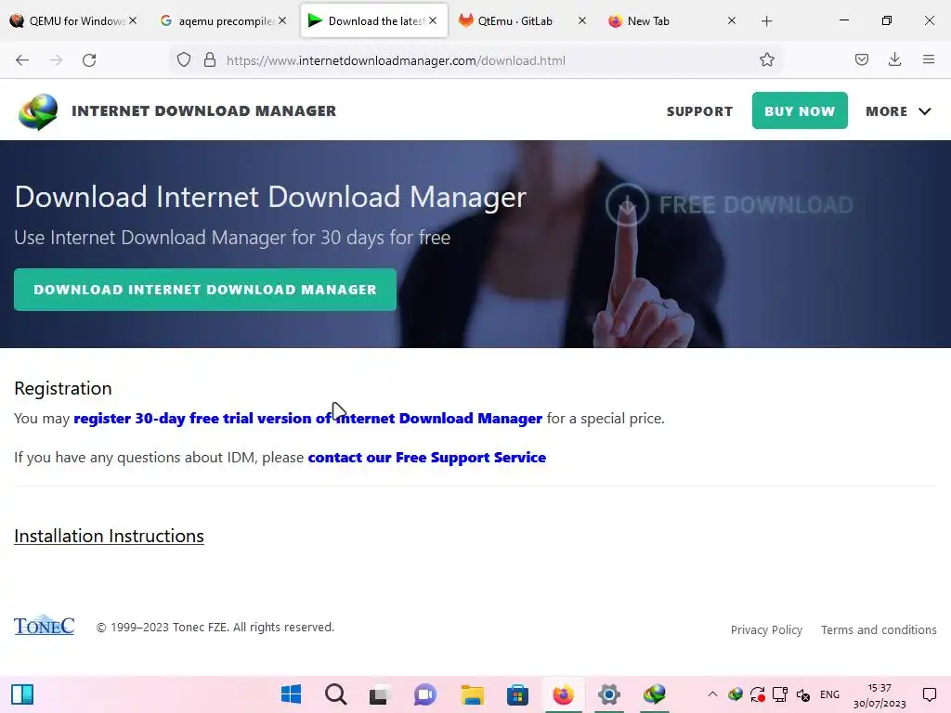Open the Privacy Policy link
The width and height of the screenshot is (951, 713).
point(766,630)
